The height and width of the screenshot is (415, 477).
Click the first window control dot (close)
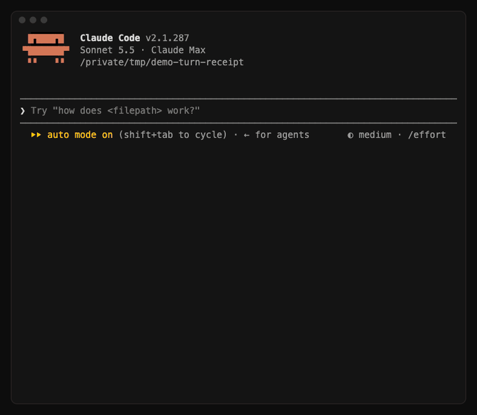click(22, 20)
